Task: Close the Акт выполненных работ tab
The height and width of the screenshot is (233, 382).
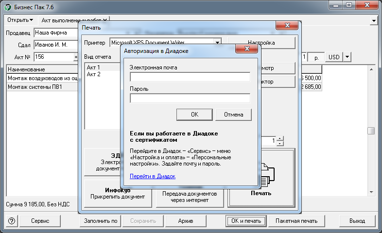Action: (x=105, y=20)
